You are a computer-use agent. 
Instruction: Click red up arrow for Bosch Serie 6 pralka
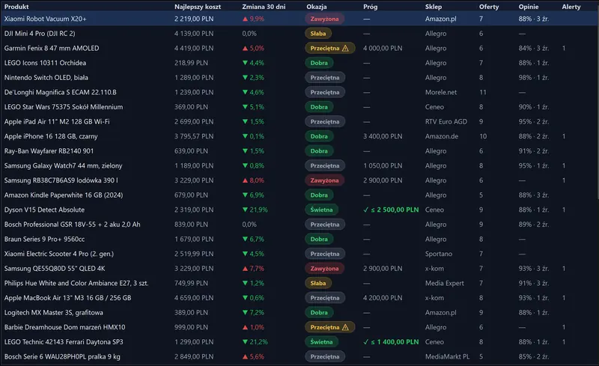(246, 356)
